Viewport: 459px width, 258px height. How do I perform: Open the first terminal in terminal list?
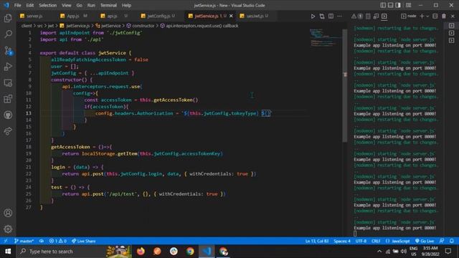coord(451,26)
